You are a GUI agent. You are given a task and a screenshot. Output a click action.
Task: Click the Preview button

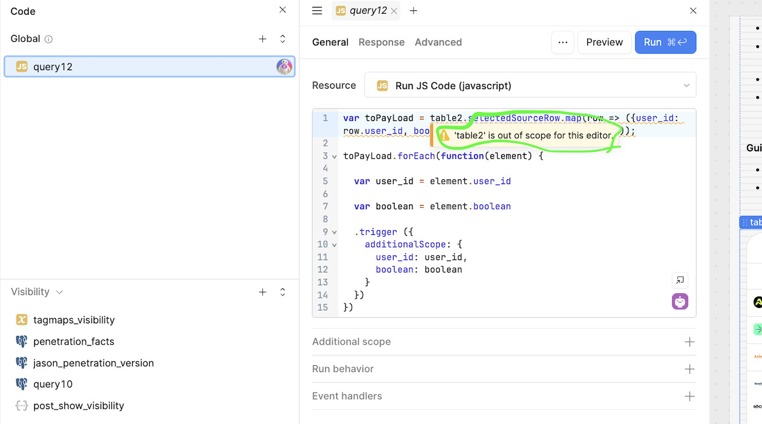click(x=604, y=42)
